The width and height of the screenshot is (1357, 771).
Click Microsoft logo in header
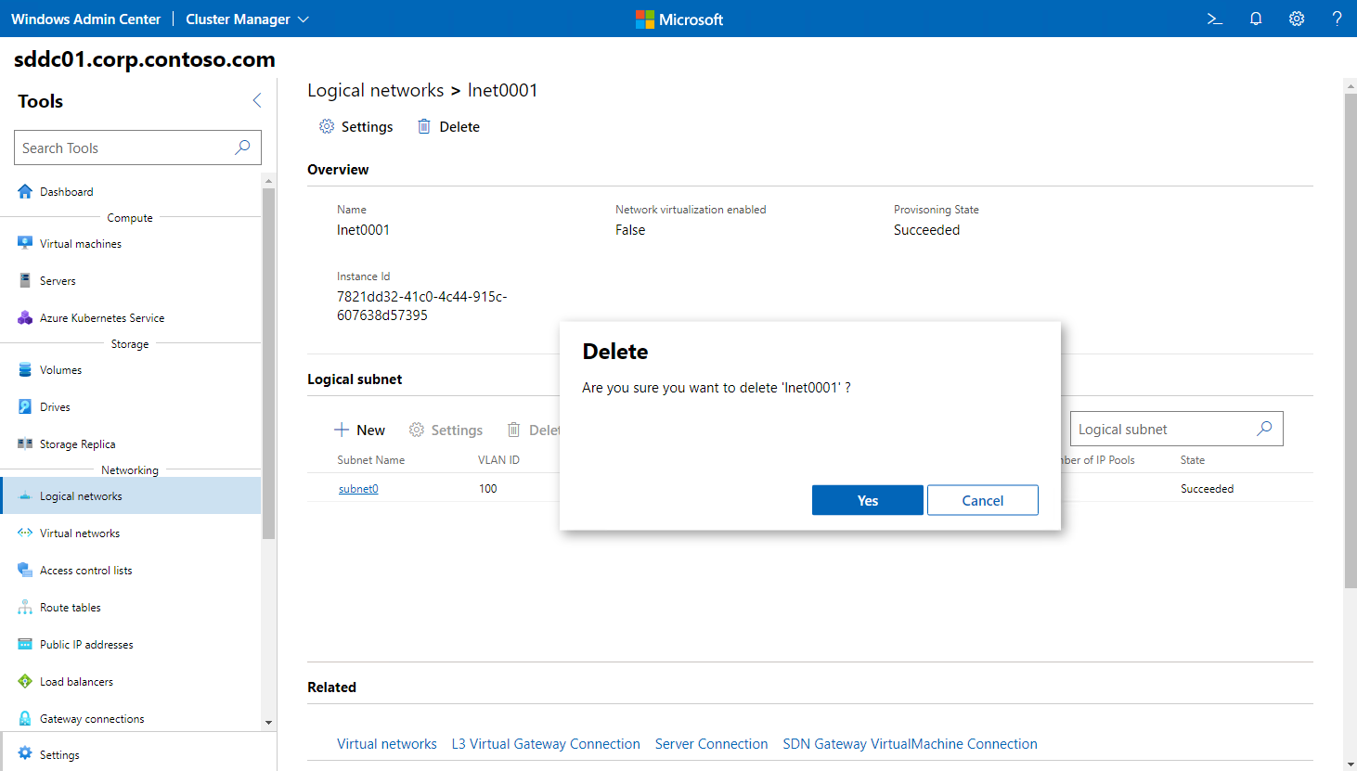(x=679, y=19)
